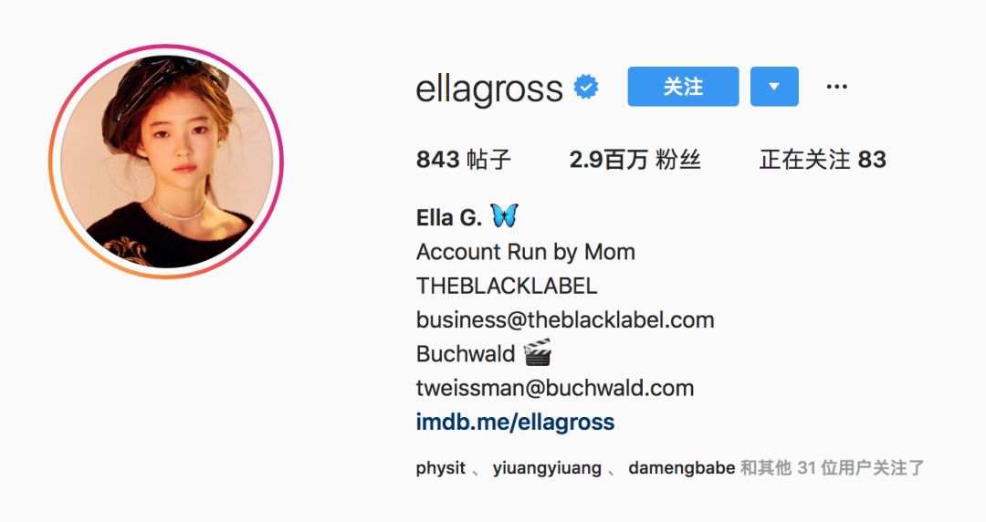Click the ellagross username heading

pyautogui.click(x=489, y=89)
